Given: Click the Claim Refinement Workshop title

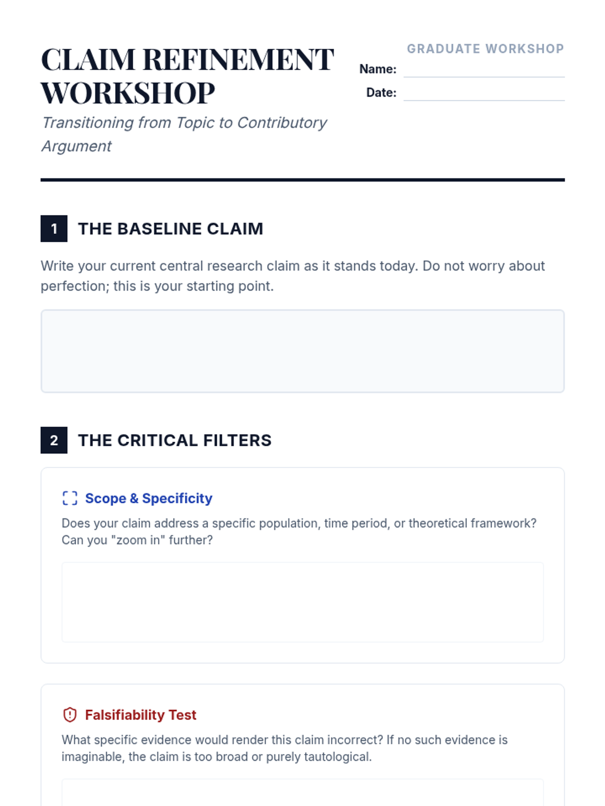Looking at the screenshot, I should [x=187, y=76].
